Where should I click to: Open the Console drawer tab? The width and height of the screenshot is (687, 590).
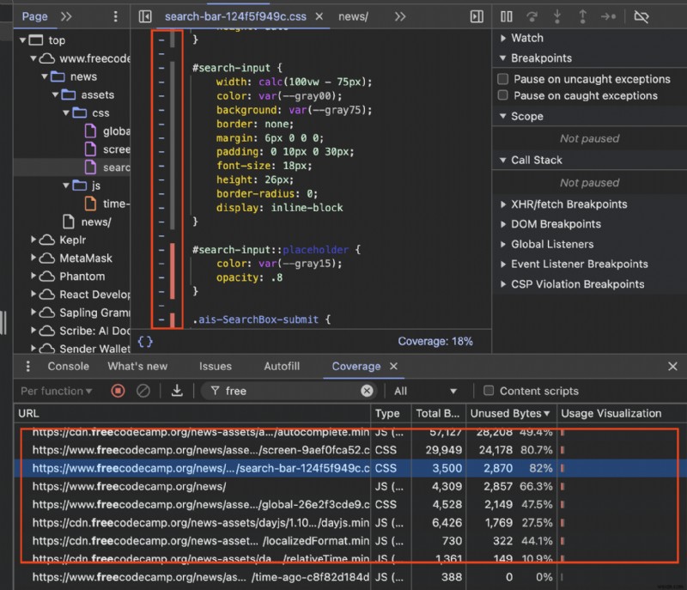(69, 366)
